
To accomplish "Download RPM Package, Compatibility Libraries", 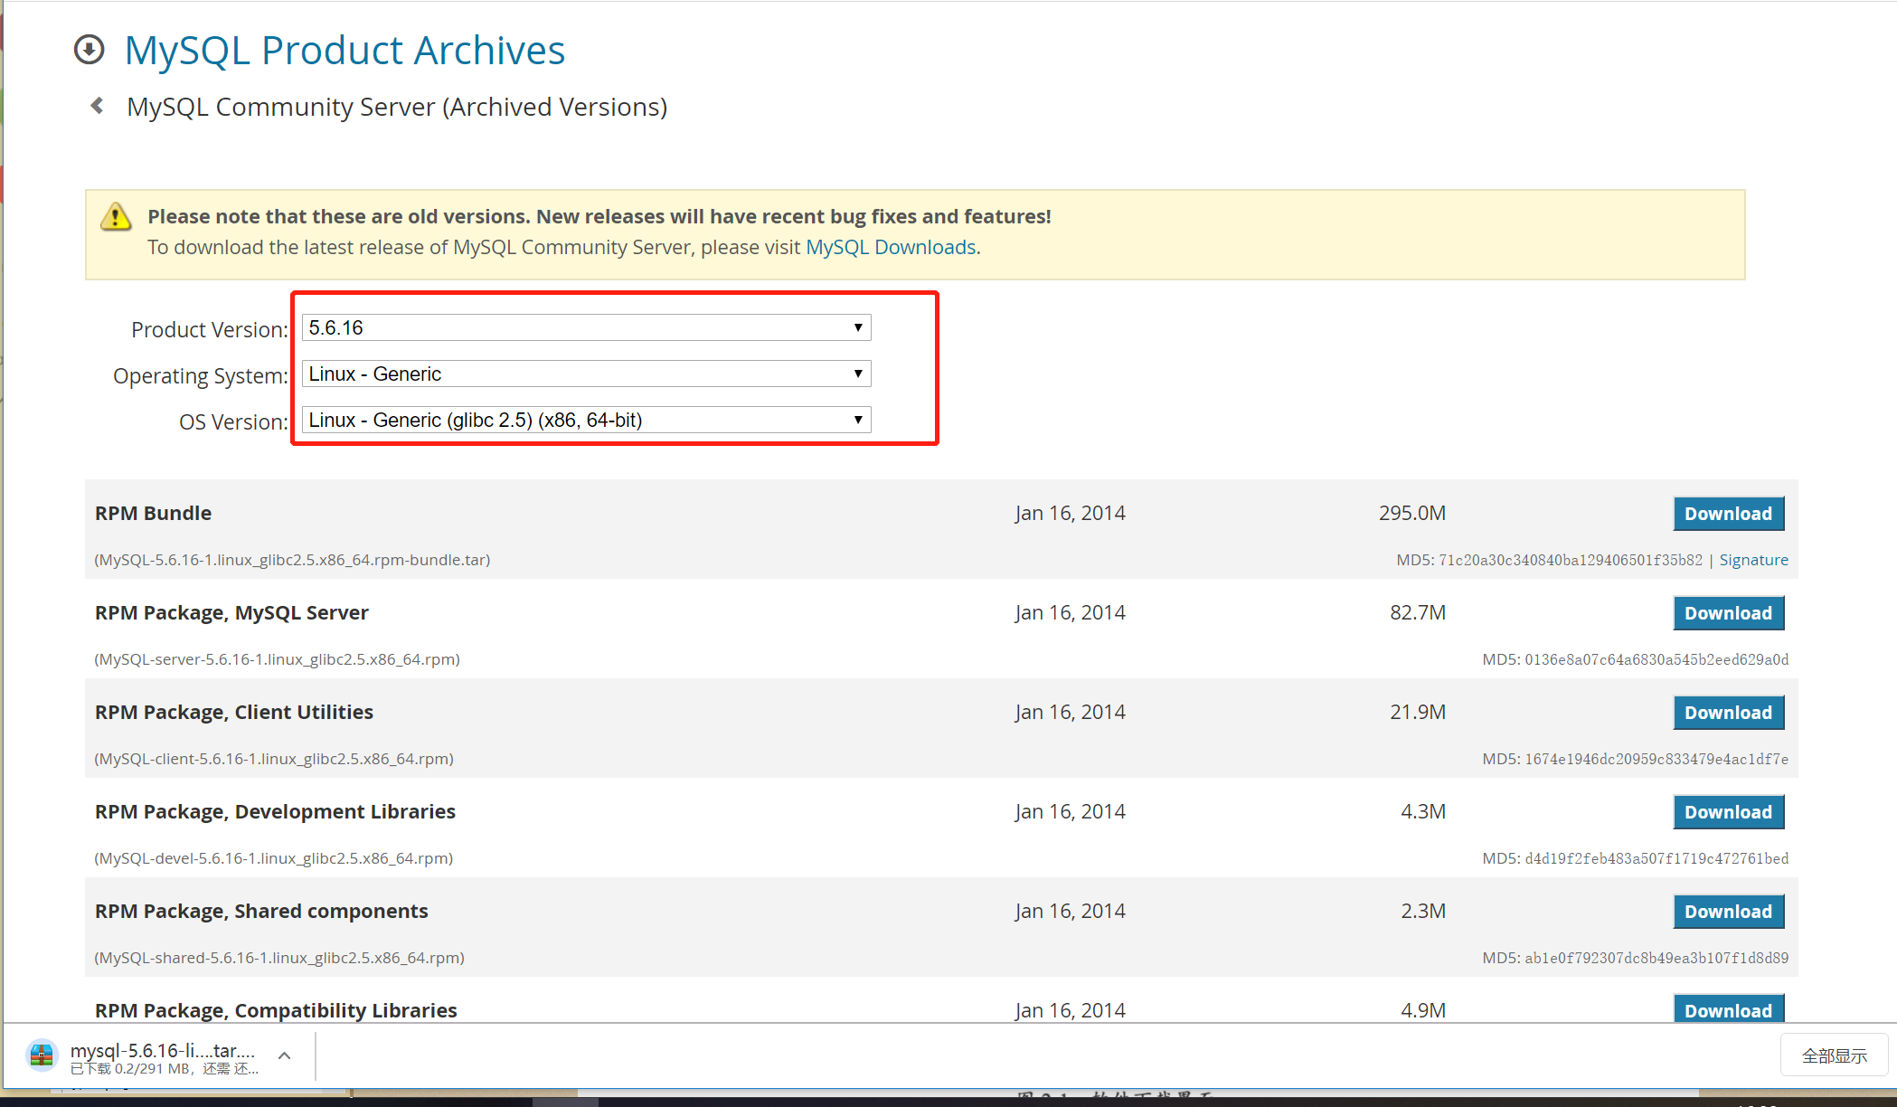I will pos(1728,1009).
